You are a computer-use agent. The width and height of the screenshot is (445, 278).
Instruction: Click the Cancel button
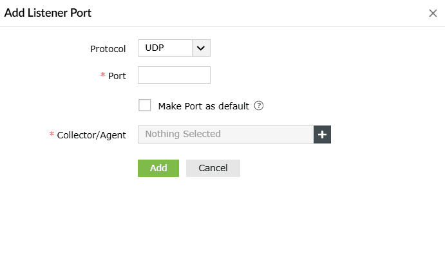[x=213, y=168]
